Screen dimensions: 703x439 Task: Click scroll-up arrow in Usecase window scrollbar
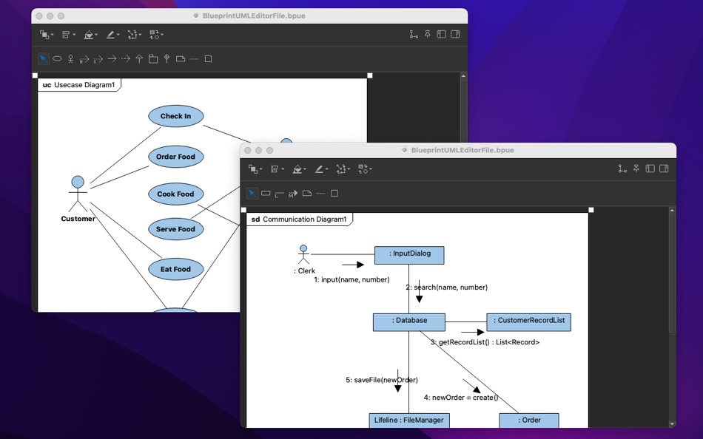coord(463,76)
